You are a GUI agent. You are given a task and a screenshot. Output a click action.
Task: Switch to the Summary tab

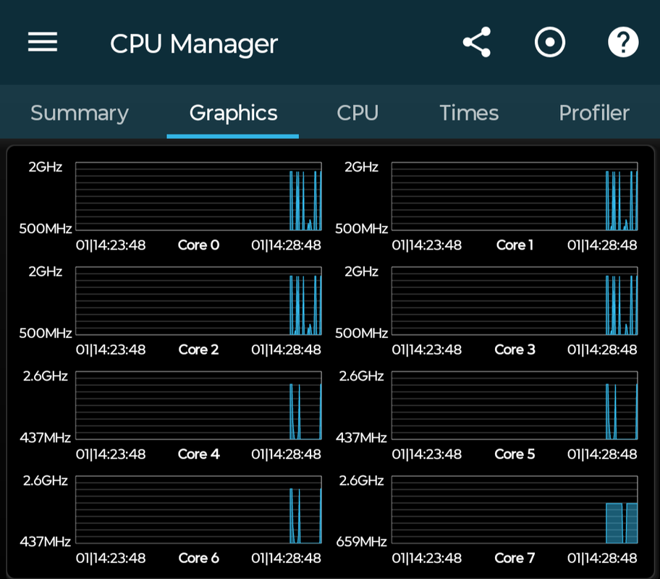click(80, 113)
